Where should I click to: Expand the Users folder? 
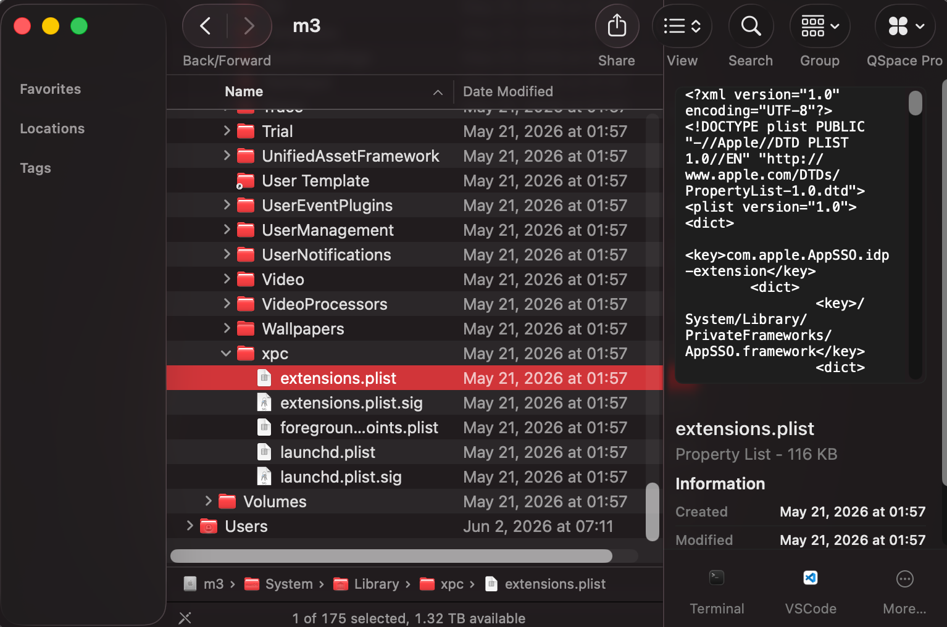(190, 526)
